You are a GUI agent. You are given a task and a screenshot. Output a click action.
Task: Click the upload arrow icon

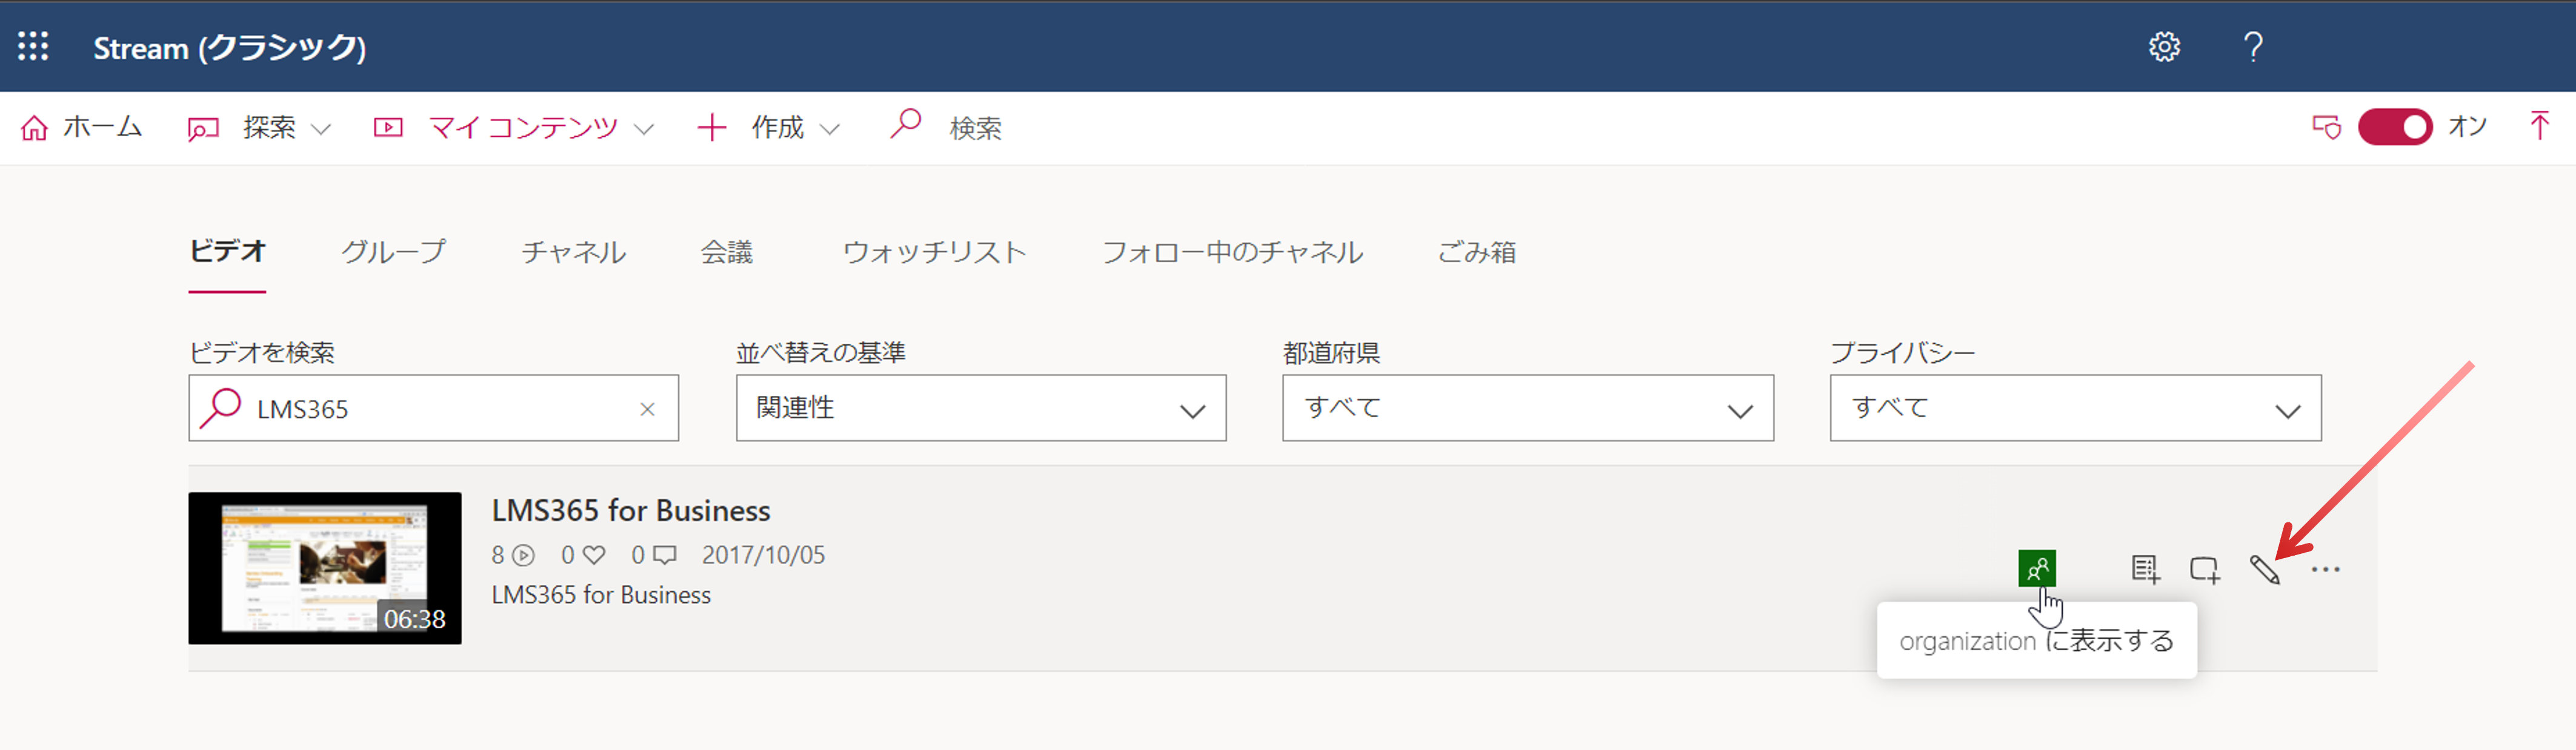(x=2539, y=126)
